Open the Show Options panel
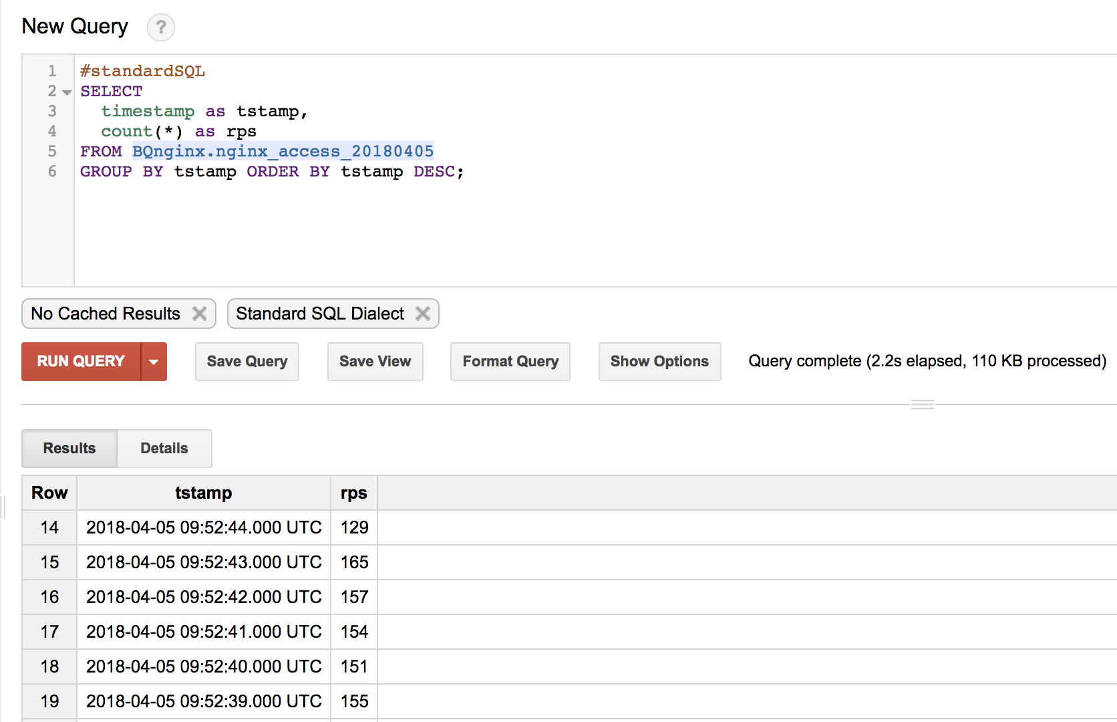The width and height of the screenshot is (1117, 722). (659, 362)
